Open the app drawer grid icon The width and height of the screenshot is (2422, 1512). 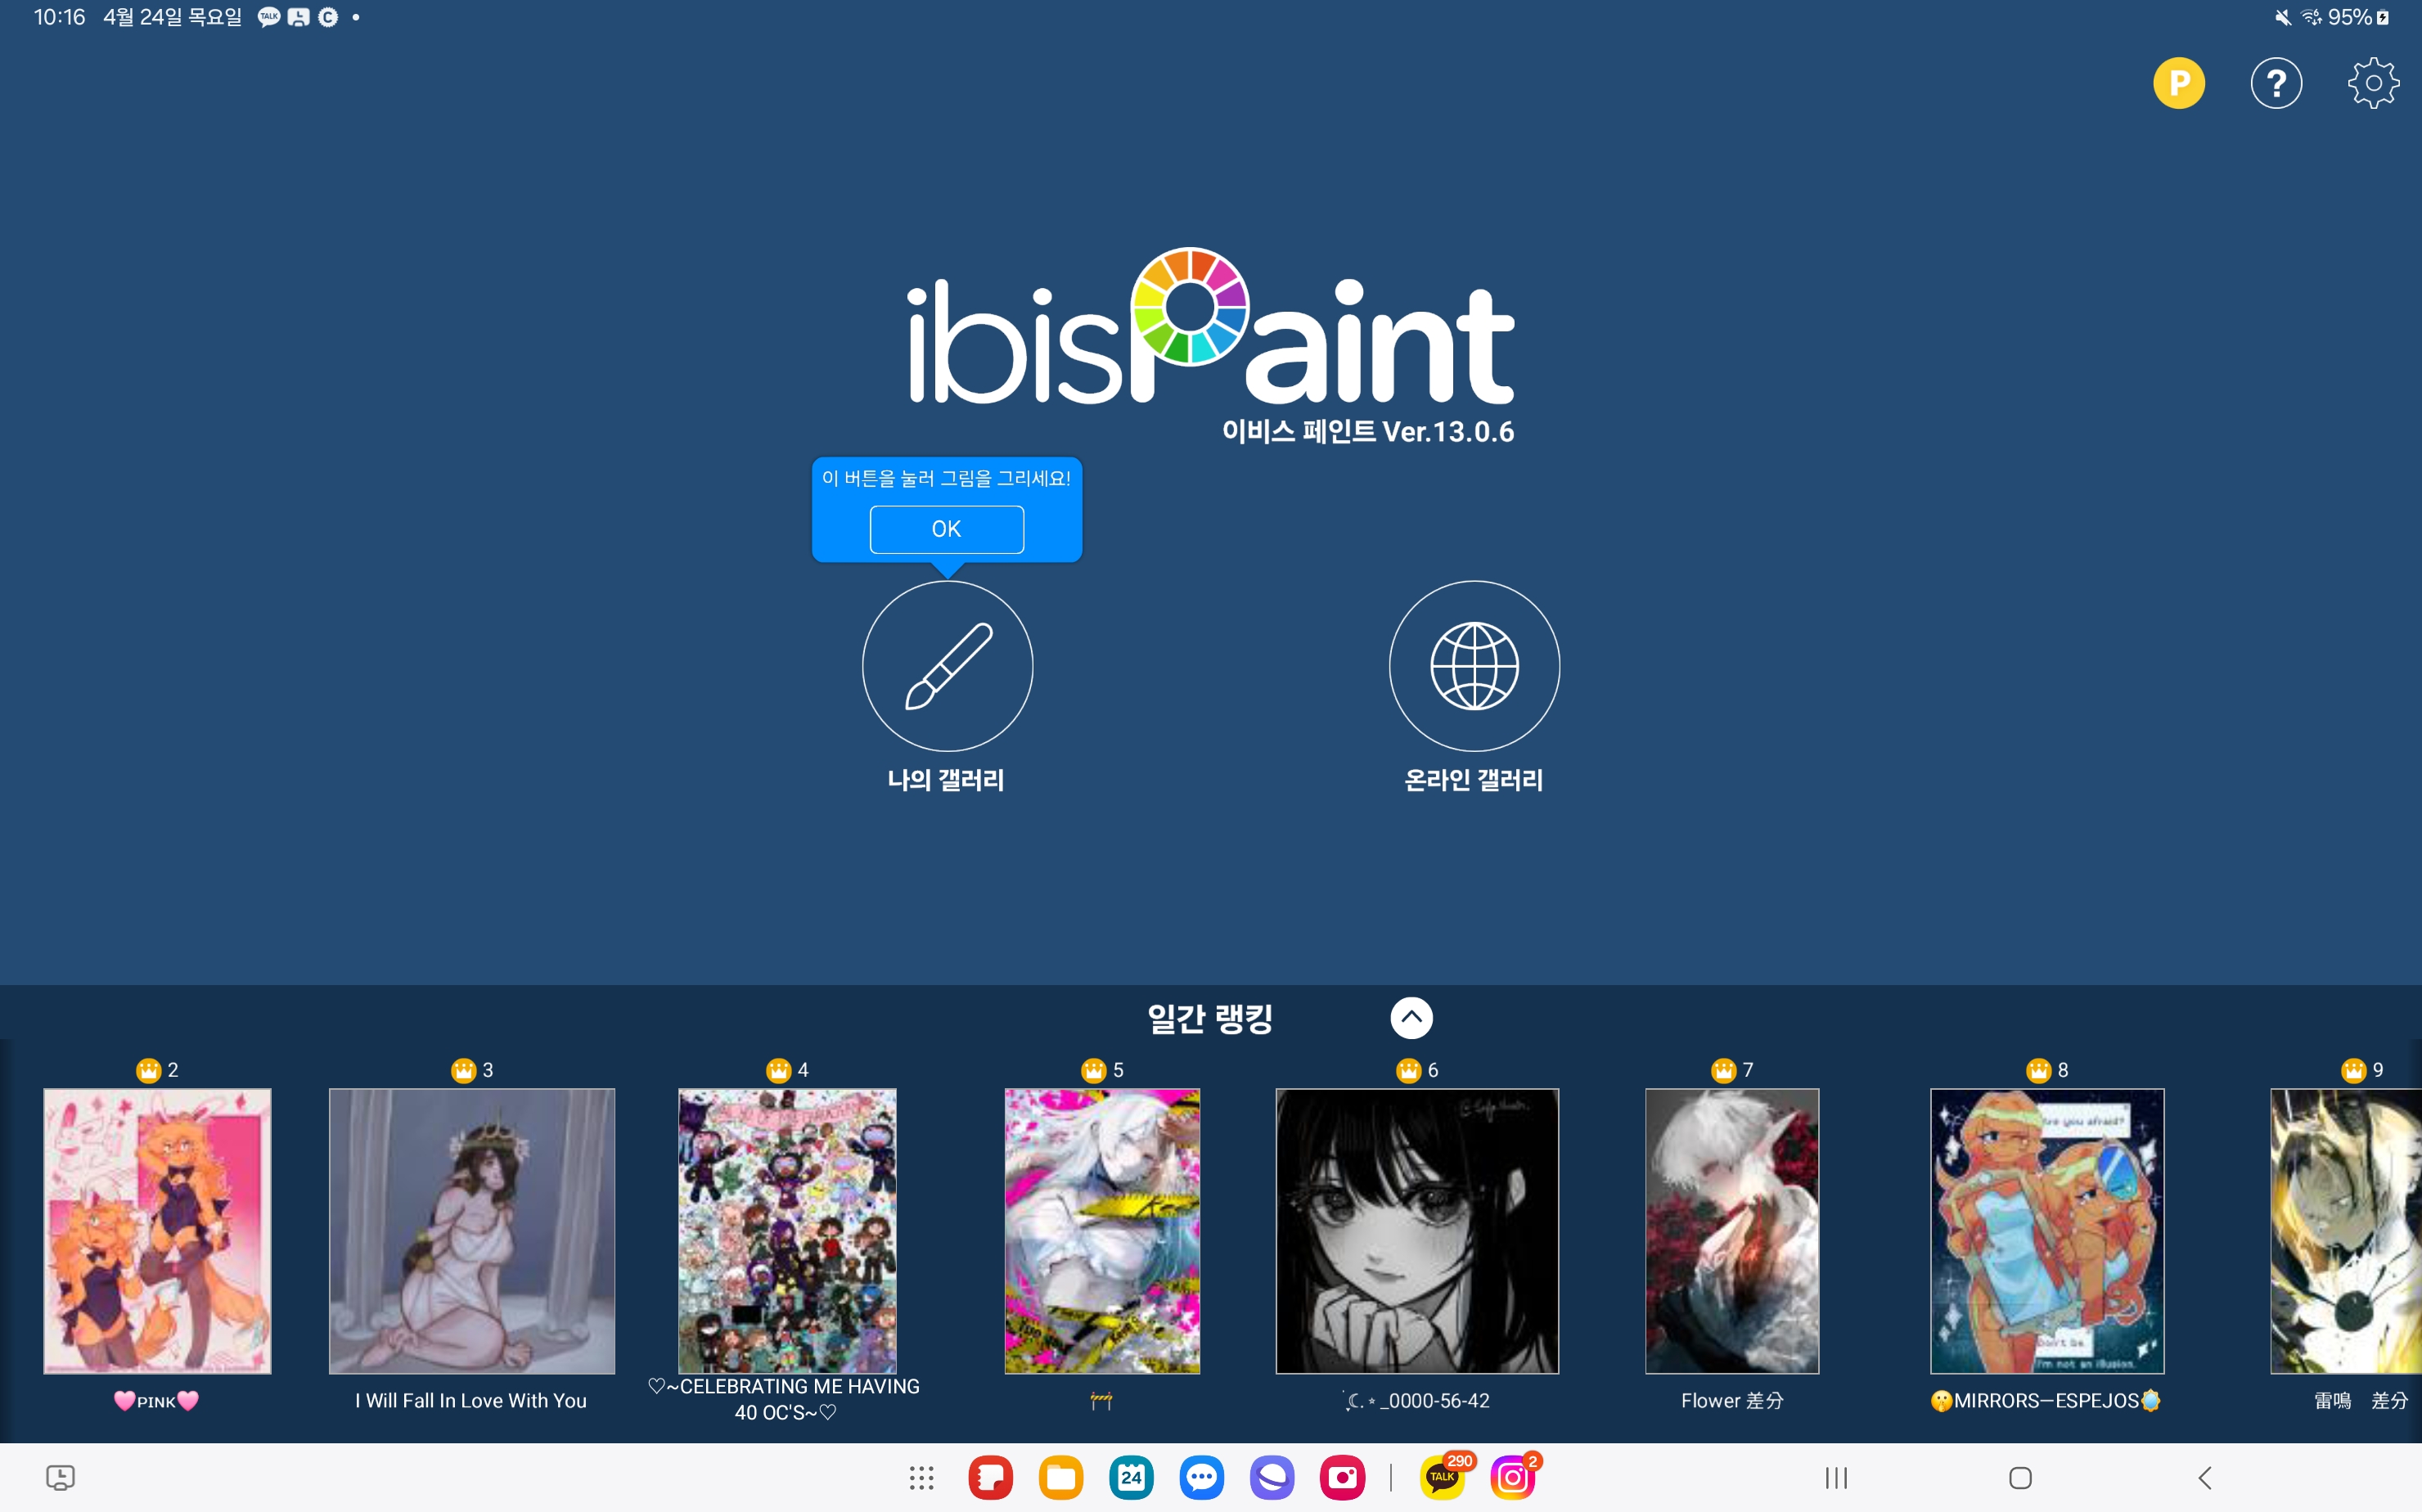coord(921,1477)
